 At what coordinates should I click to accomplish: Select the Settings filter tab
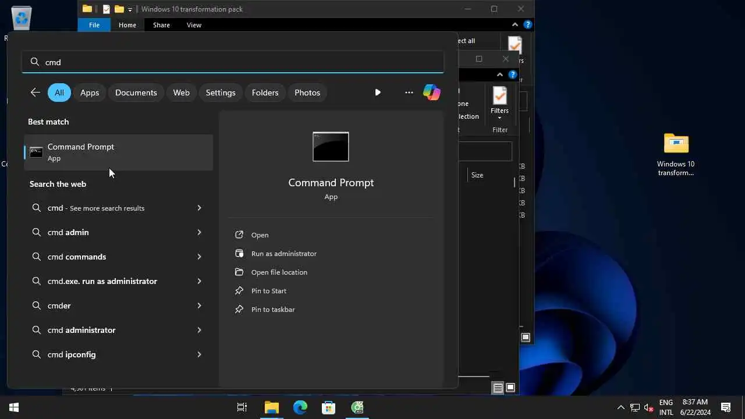[x=221, y=93]
